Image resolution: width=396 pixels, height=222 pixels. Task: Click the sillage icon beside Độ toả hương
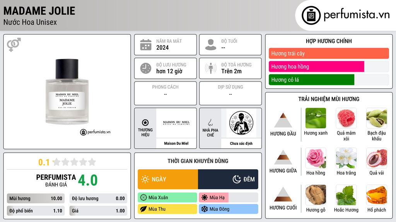[211, 68]
